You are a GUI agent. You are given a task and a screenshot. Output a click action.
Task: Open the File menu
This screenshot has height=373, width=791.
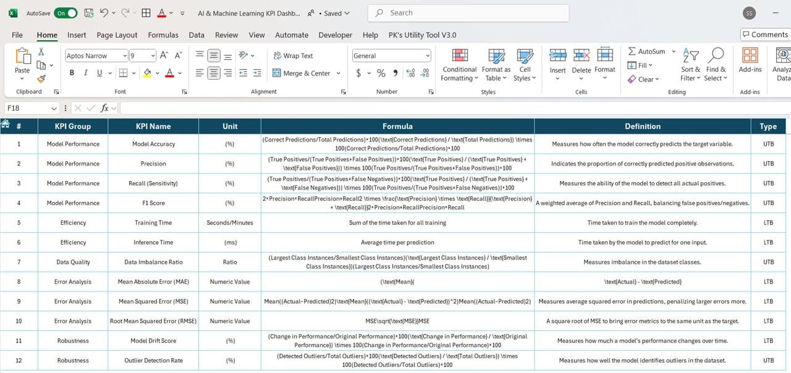tap(17, 35)
